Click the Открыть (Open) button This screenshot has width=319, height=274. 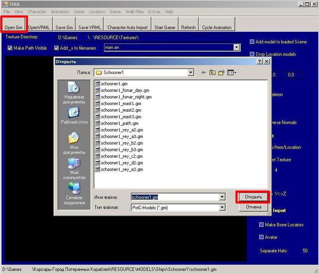pyautogui.click(x=253, y=197)
